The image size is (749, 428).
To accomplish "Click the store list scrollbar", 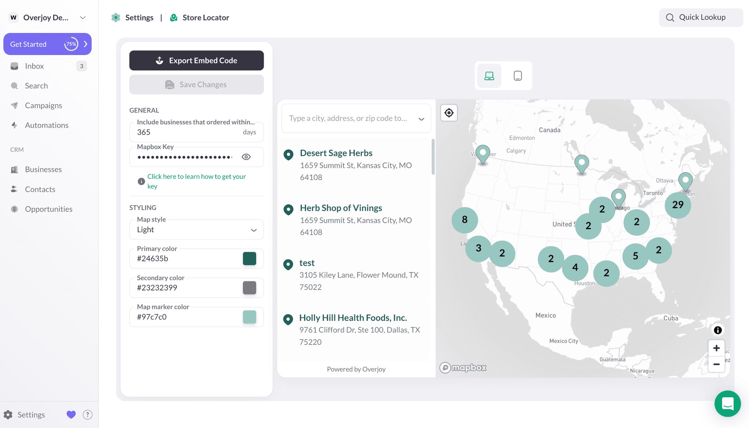I will point(433,157).
